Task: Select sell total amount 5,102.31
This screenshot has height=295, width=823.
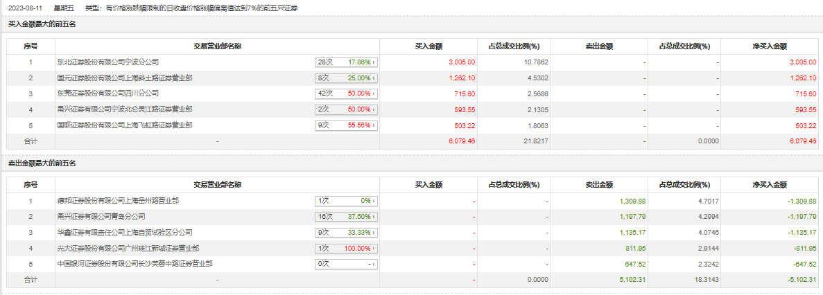Action: coord(632,280)
